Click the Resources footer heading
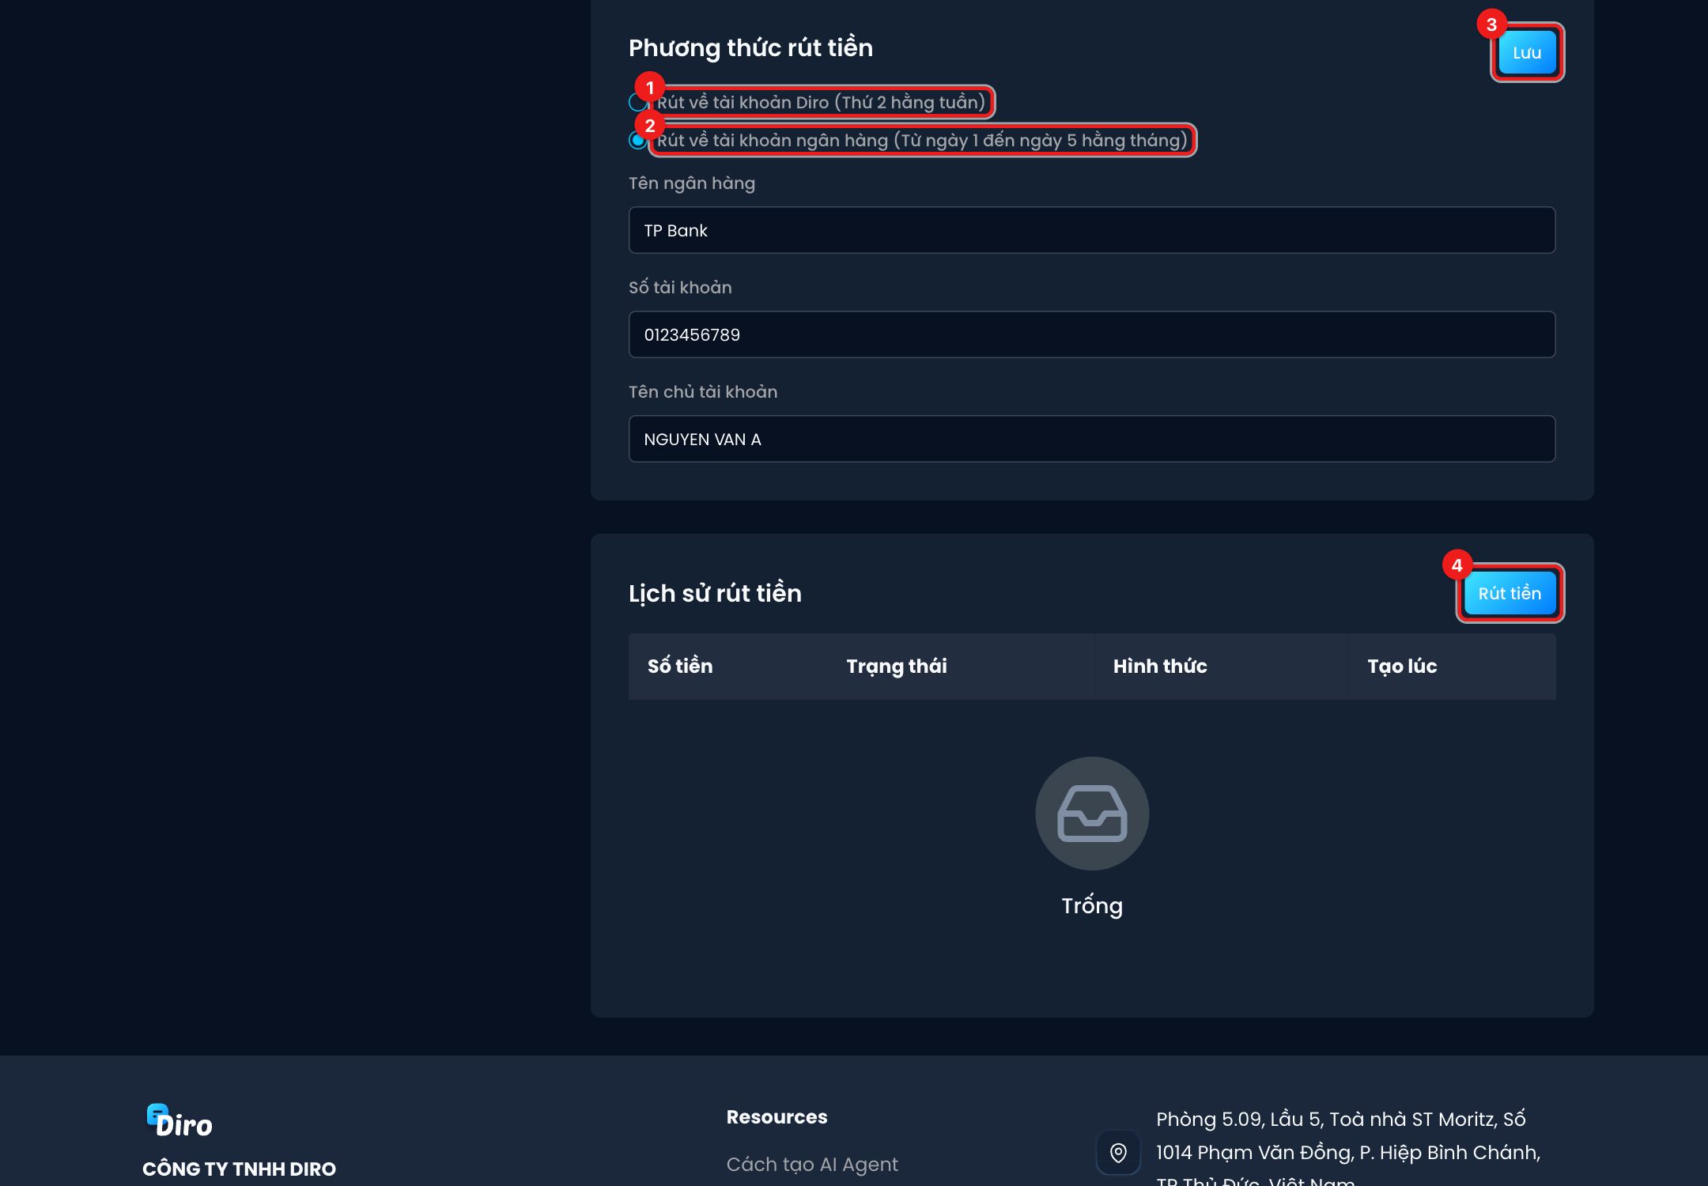Screen dimensions: 1708x1186 [x=777, y=1117]
